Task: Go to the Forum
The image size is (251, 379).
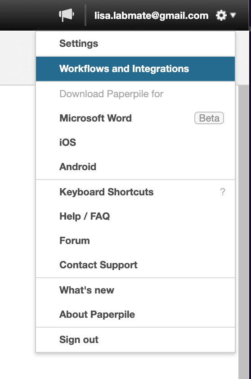Action: coord(135,241)
